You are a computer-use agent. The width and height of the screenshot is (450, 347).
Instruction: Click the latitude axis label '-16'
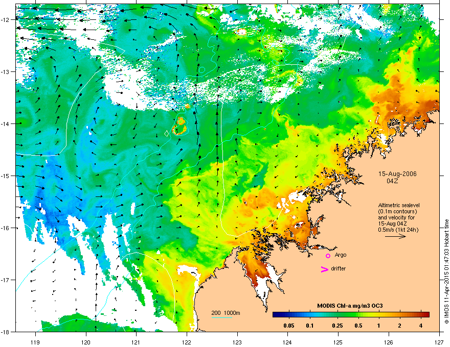coord(5,228)
